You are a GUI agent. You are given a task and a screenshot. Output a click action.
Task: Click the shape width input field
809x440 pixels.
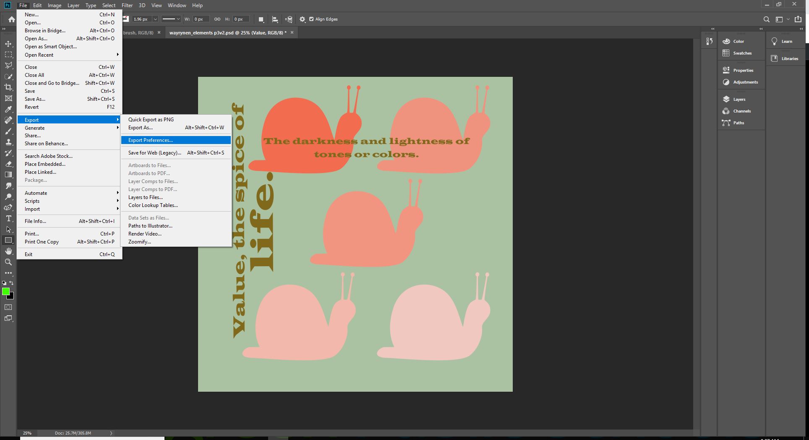[x=201, y=19]
